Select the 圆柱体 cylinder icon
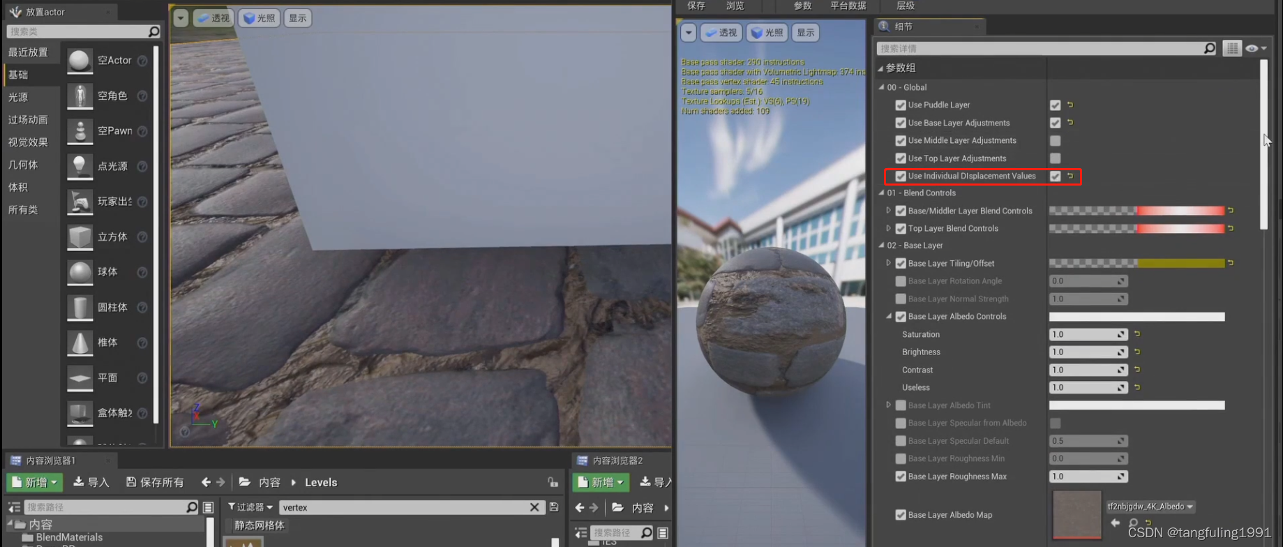 coord(80,307)
